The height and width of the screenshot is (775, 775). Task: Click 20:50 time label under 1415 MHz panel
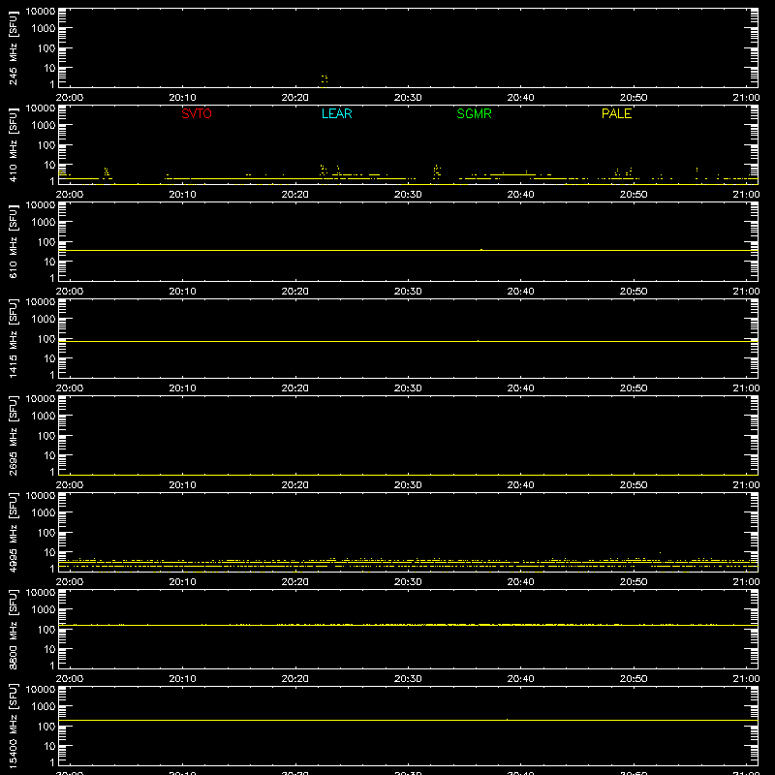click(x=634, y=388)
